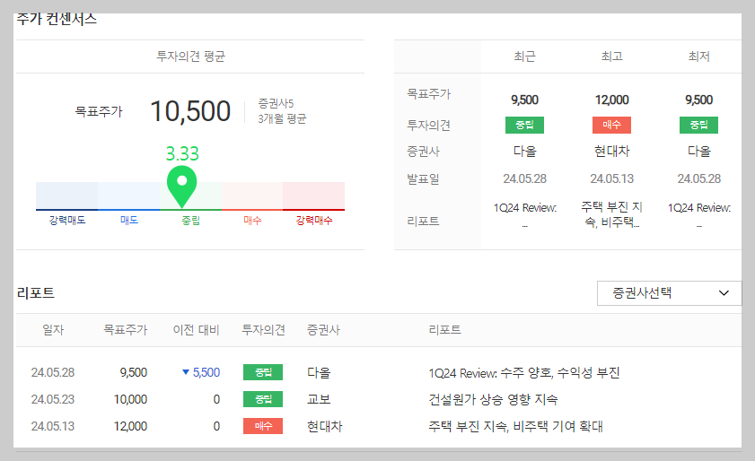This screenshot has height=461, width=755.
Task: Open report 주택 부진 지속, 비주택 기여 확대
Action: (x=515, y=426)
